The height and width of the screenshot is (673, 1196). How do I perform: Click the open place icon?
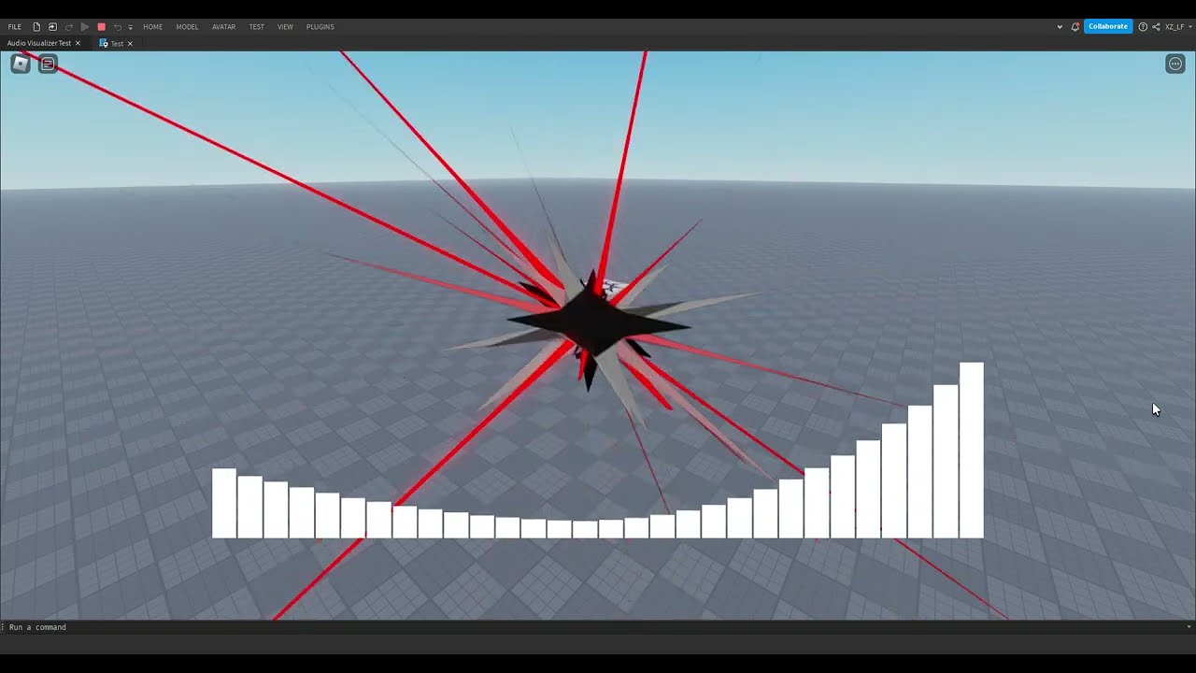coord(52,27)
